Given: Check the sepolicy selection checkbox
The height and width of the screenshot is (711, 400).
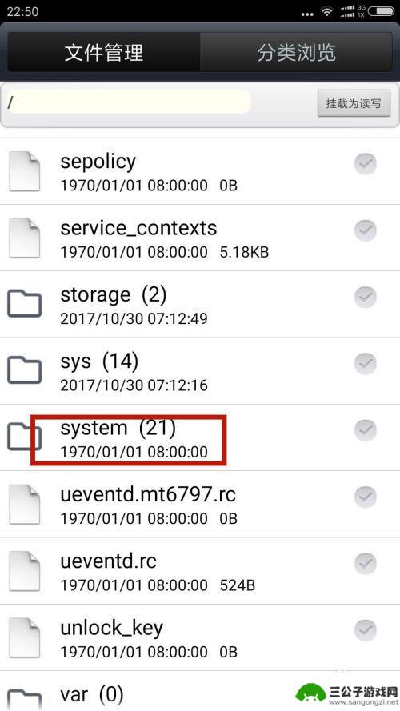Looking at the screenshot, I should pyautogui.click(x=366, y=164).
